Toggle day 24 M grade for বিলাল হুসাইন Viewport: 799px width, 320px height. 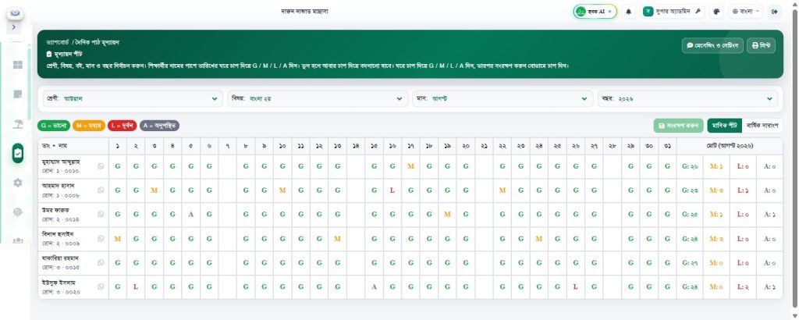pos(539,239)
